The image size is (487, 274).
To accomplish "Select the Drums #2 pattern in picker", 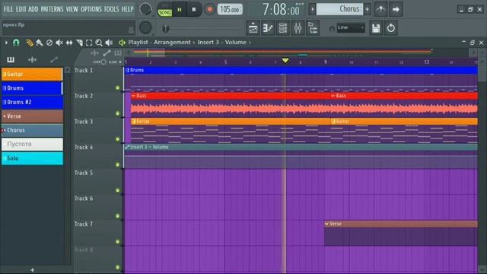I will coord(32,102).
